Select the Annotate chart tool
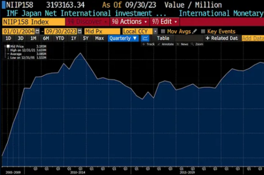 pyautogui.click(x=166, y=44)
